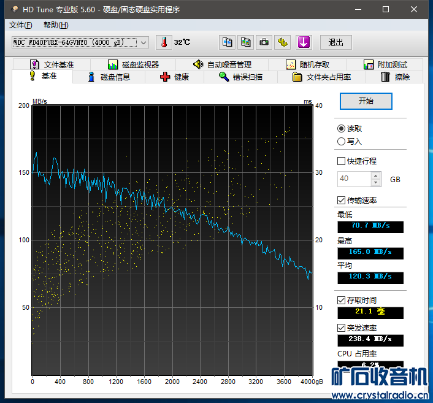
Task: Click the 21.1 access time value
Action: (370, 313)
